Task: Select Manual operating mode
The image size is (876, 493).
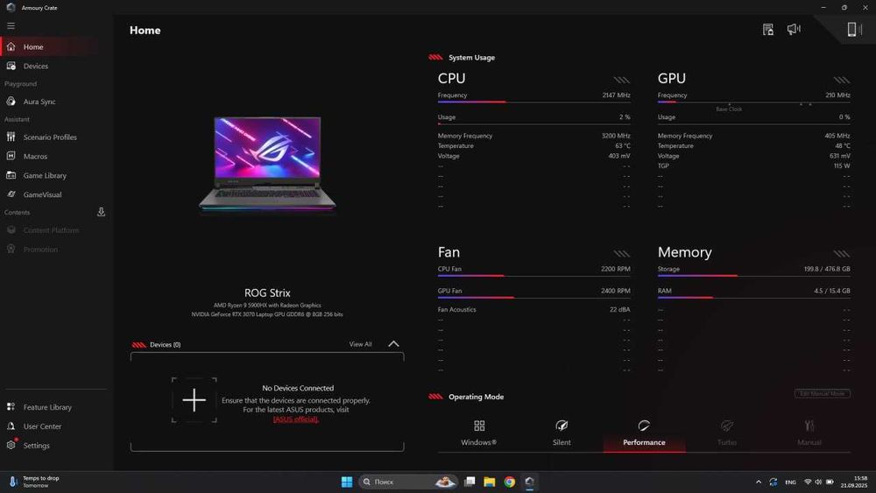Action: (809, 433)
